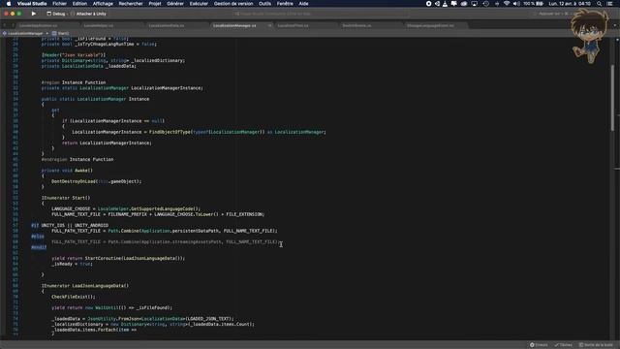Choose the Attacher à Unity run target
Screen dimensions: 620x349
point(88,14)
